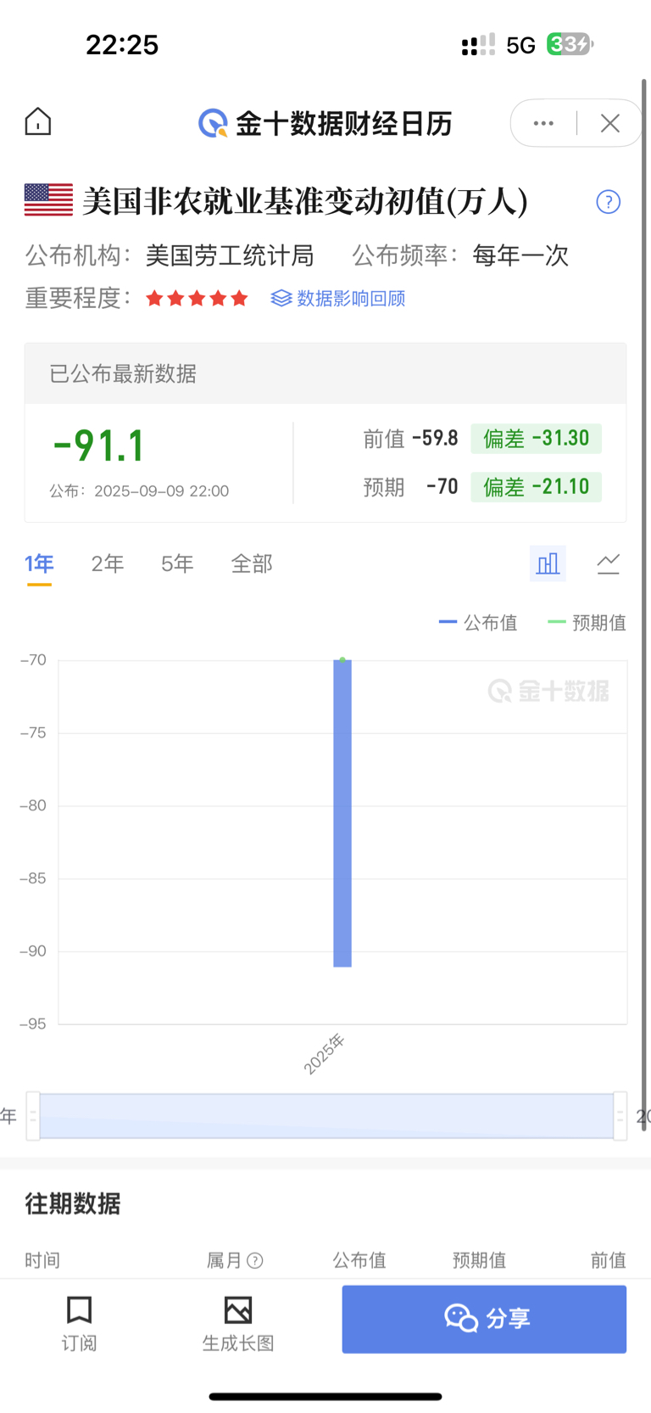The height and width of the screenshot is (1413, 651).
Task: Tap the 订阅 bookmark subscribe icon
Action: point(79,1309)
